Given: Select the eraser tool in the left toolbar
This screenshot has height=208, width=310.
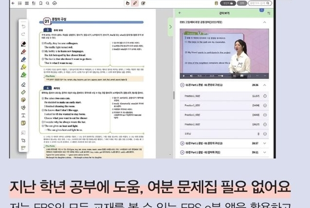Looking at the screenshot, I should click(x=23, y=84).
